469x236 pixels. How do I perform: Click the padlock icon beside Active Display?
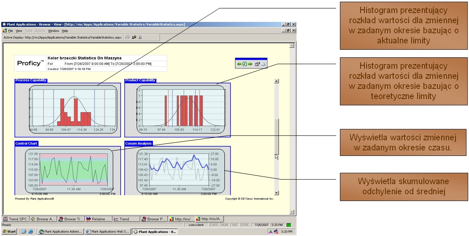(140, 38)
